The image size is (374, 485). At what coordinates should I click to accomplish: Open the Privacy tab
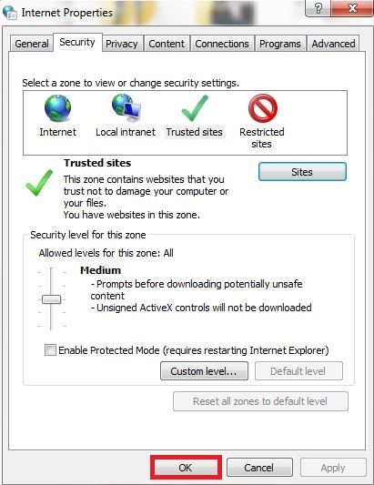click(122, 44)
